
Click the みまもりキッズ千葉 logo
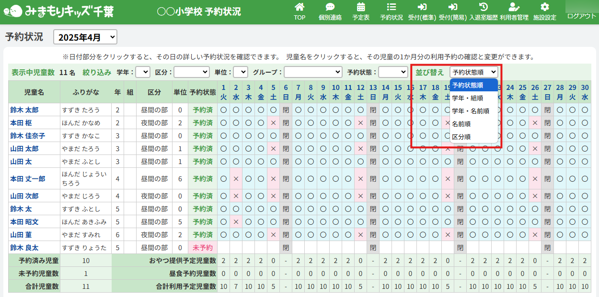click(x=59, y=11)
